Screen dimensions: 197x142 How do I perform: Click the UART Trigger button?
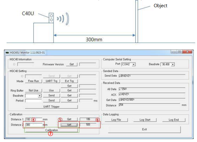(x=51, y=106)
